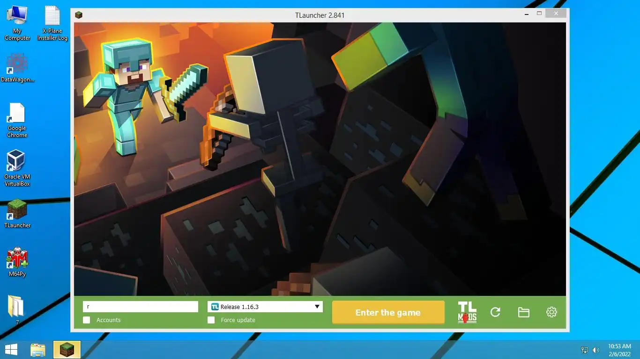Open File Explorer from the taskbar

(38, 350)
